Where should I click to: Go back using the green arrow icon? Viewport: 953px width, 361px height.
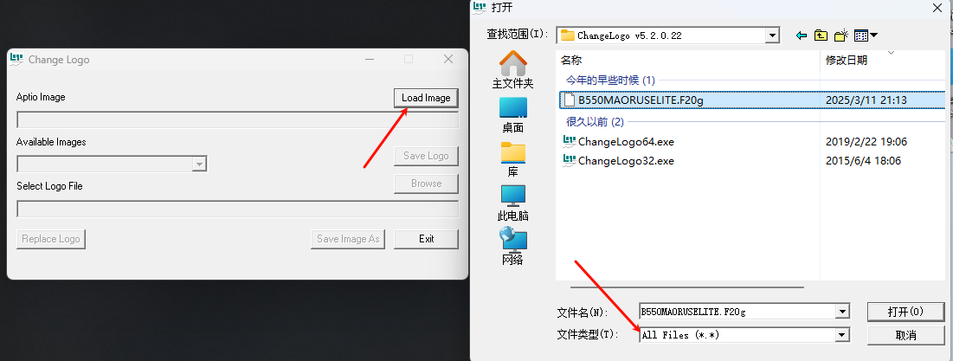[801, 35]
